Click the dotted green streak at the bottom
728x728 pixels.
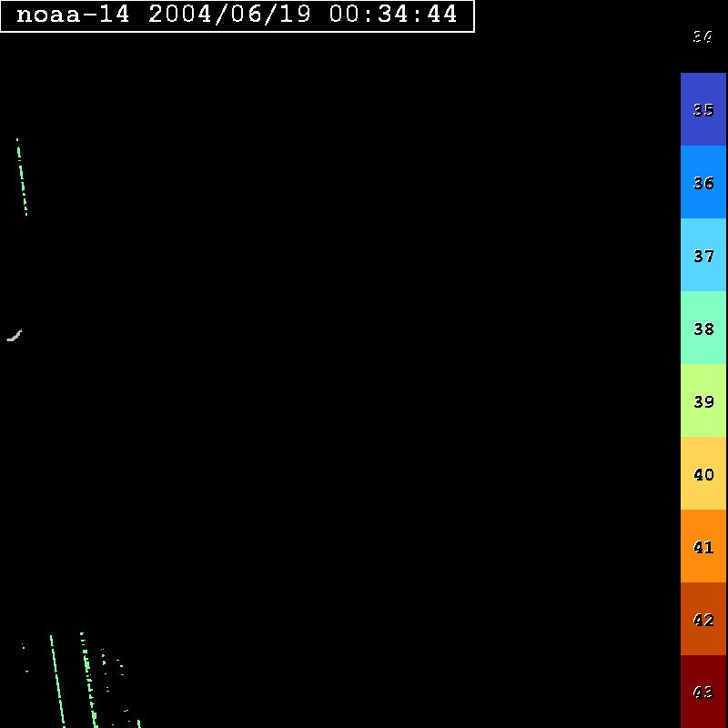pos(88,678)
